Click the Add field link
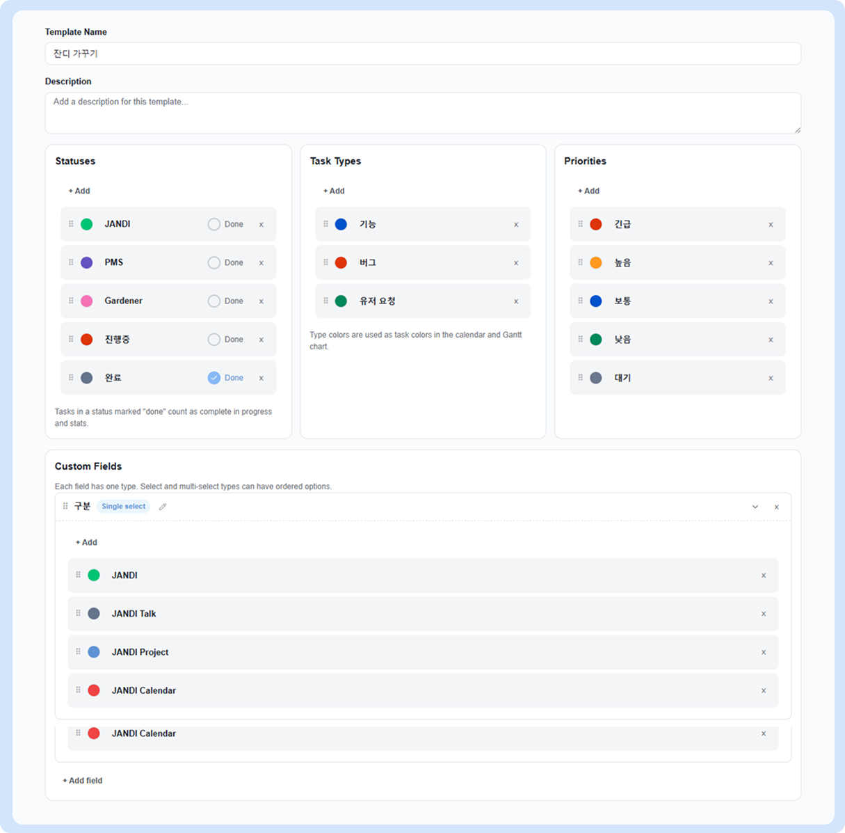 click(82, 781)
